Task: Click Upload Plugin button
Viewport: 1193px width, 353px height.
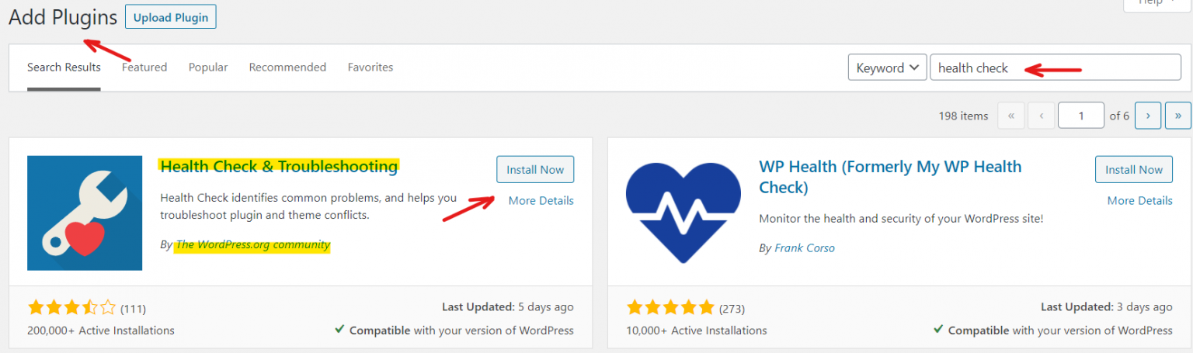Action: tap(171, 16)
